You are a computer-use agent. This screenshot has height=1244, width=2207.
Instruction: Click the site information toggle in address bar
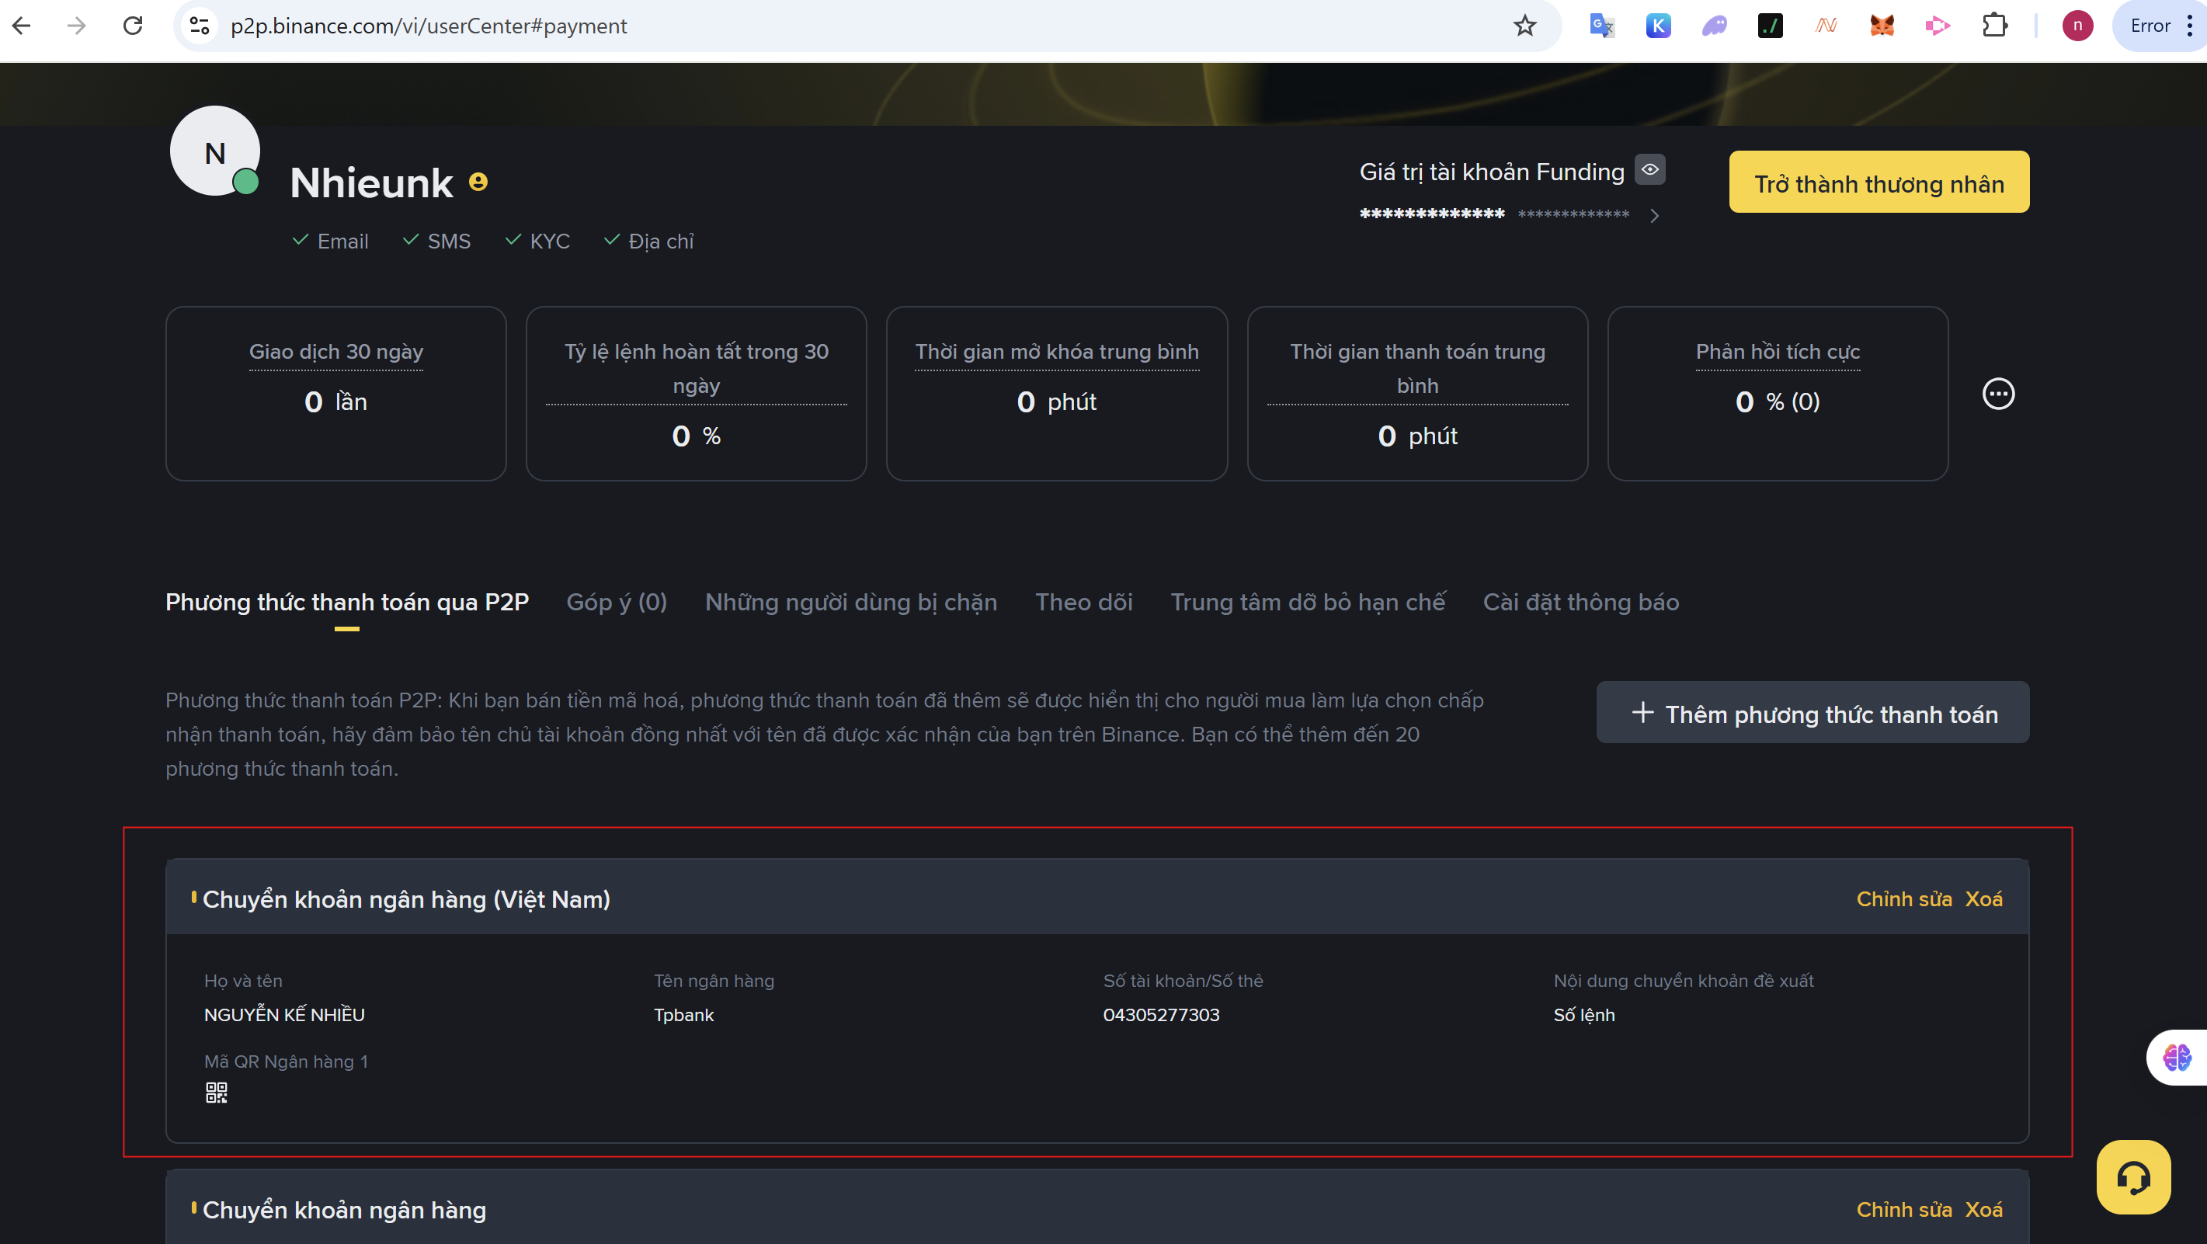click(x=200, y=26)
